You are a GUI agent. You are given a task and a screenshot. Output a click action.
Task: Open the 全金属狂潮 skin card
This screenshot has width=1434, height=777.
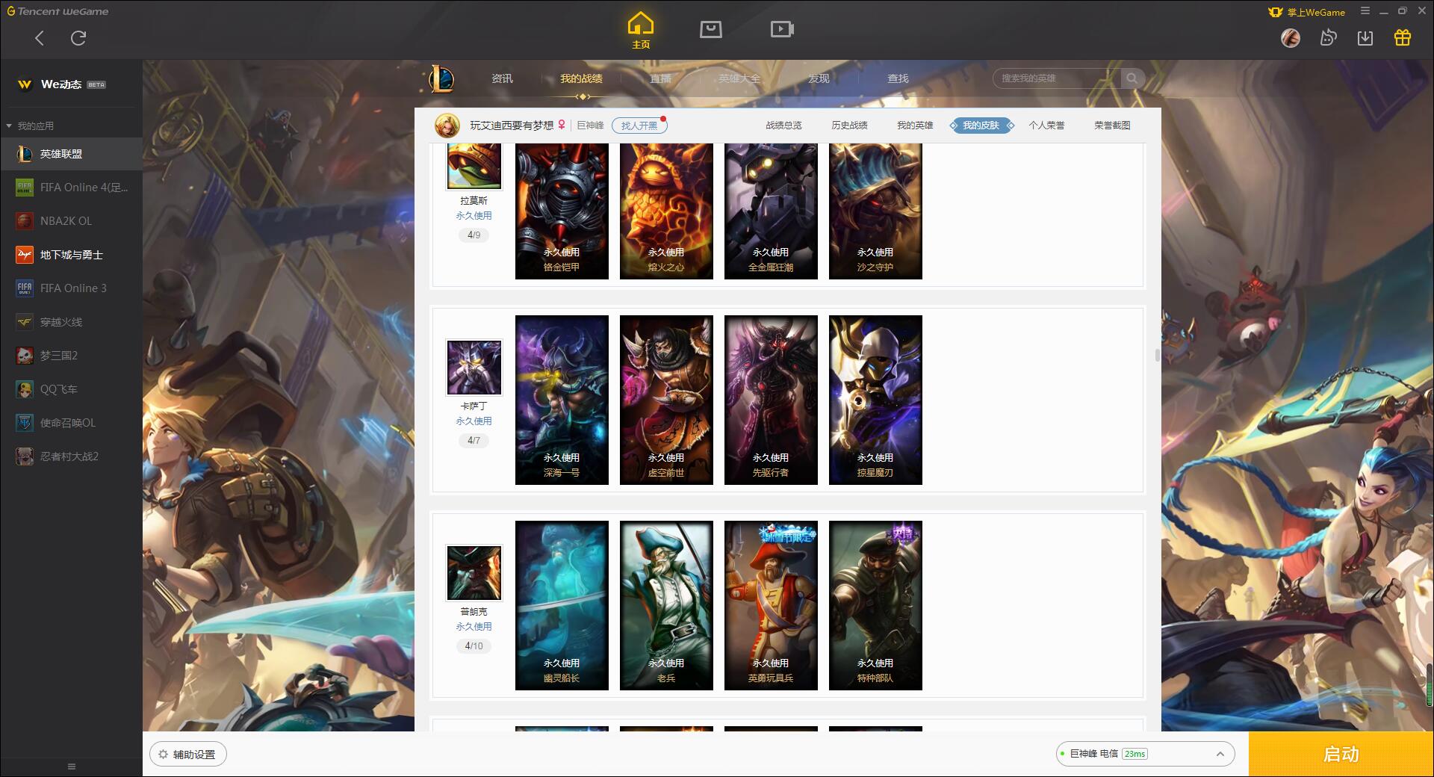(771, 211)
